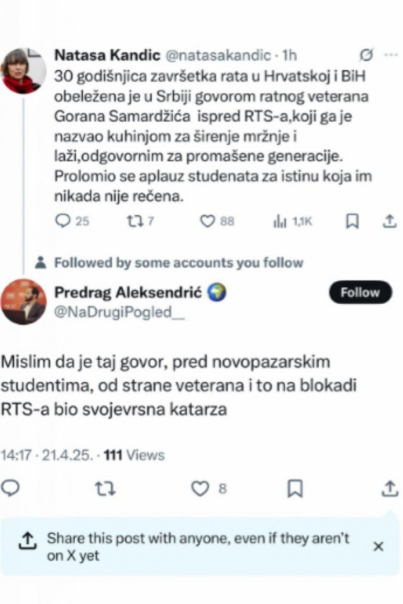Share Predrag Aleksendrić's post
The height and width of the screenshot is (604, 403).
coord(389,489)
